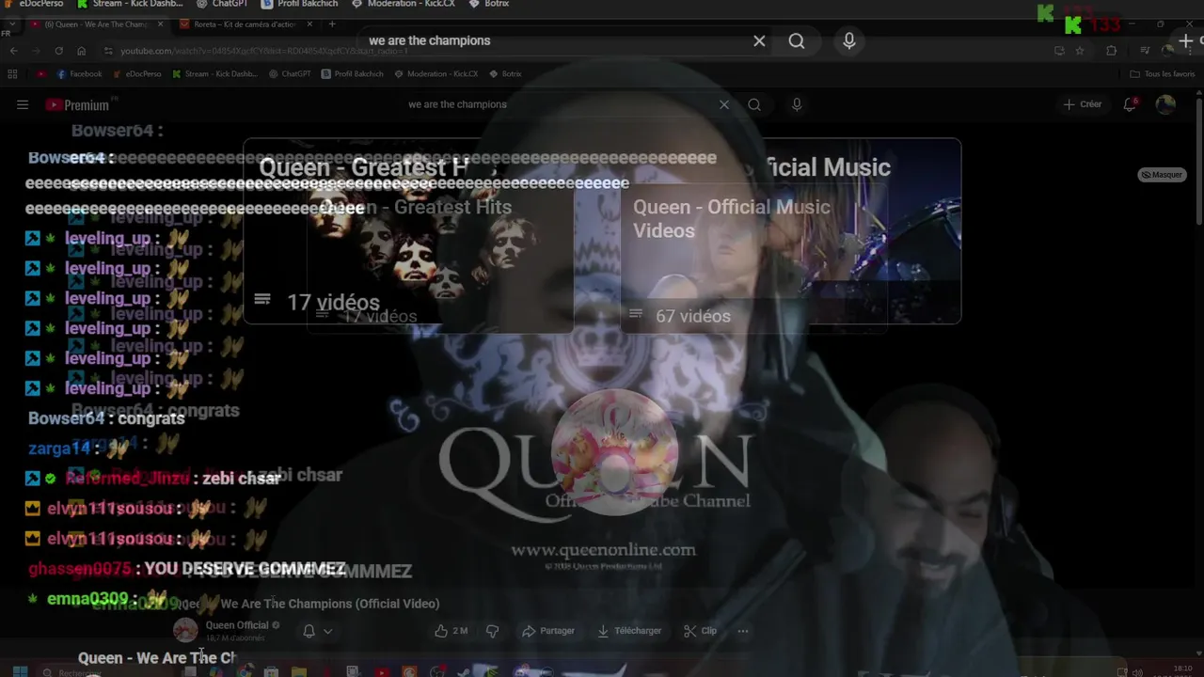Click the enlarged top microphone icon
Image resolution: width=1204 pixels, height=677 pixels.
coord(849,40)
